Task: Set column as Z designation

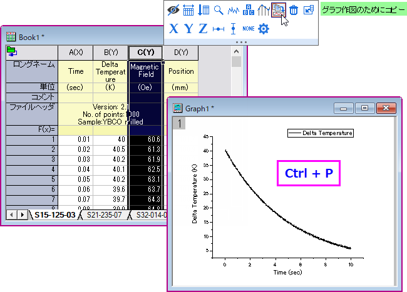Action: (203, 29)
